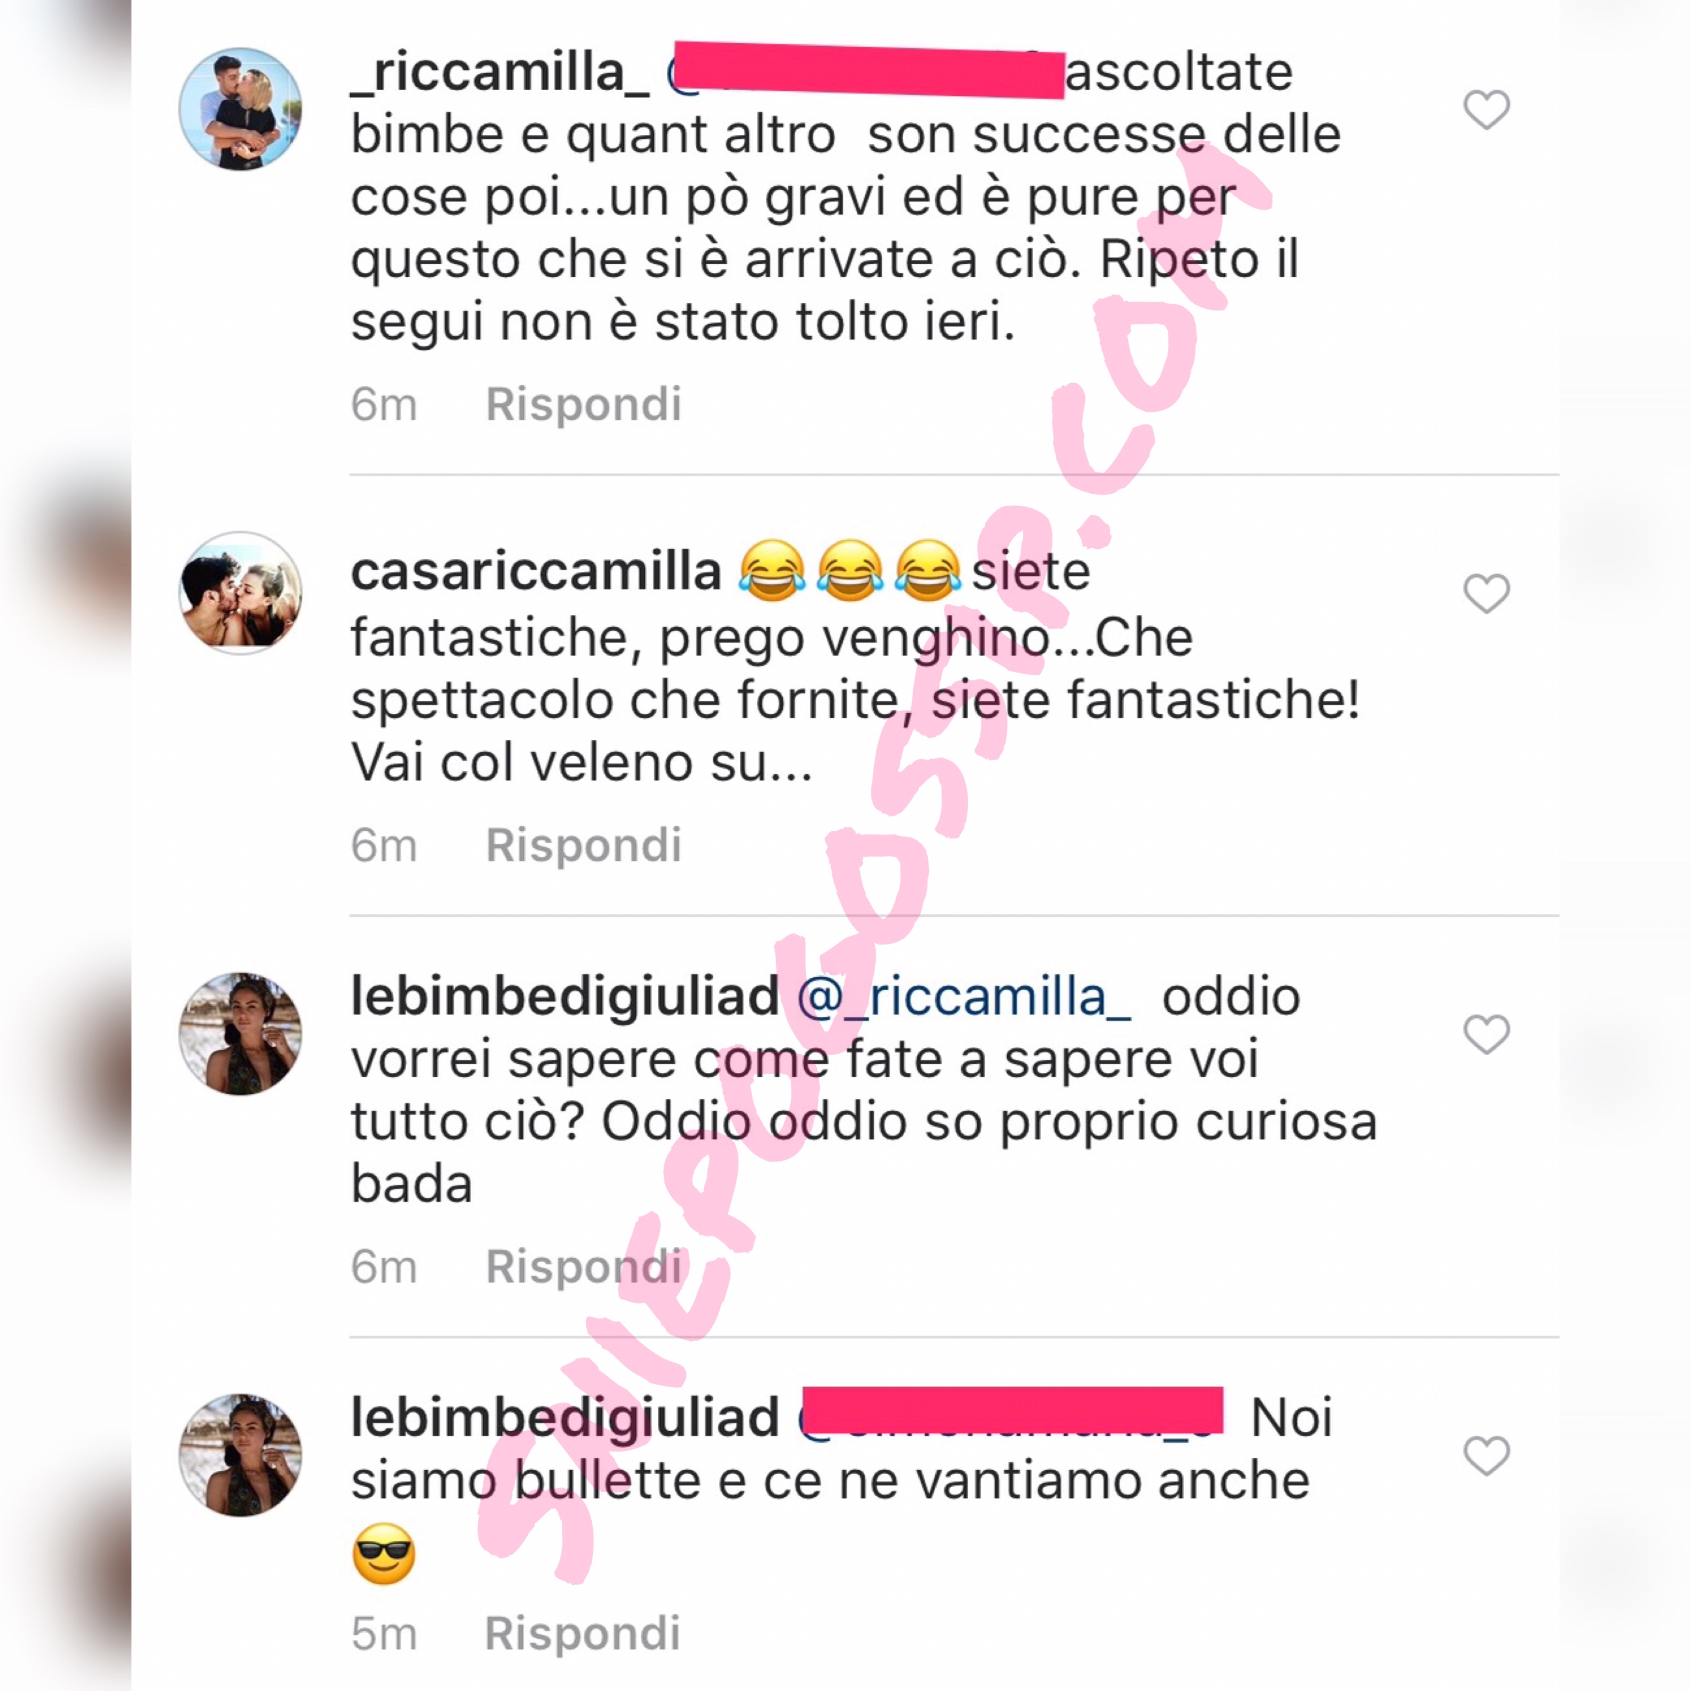
Task: Click the sunglasses emoji in last comment
Action: [x=383, y=1553]
